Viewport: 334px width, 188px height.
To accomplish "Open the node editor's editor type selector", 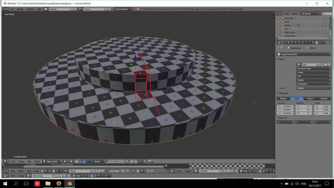I will (6, 171).
